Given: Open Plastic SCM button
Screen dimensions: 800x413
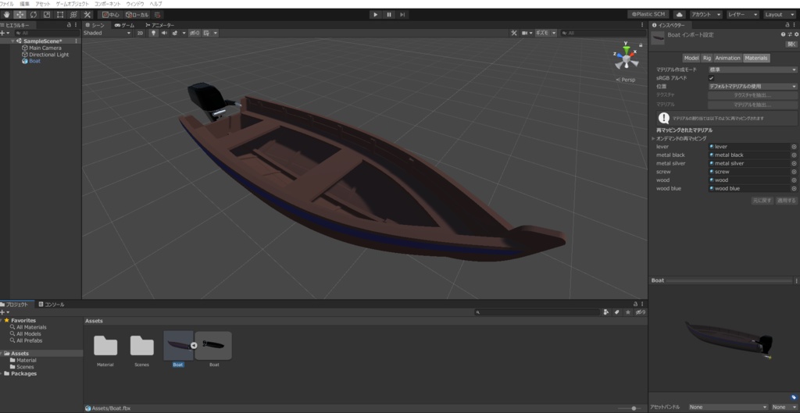Looking at the screenshot, I should (x=648, y=15).
